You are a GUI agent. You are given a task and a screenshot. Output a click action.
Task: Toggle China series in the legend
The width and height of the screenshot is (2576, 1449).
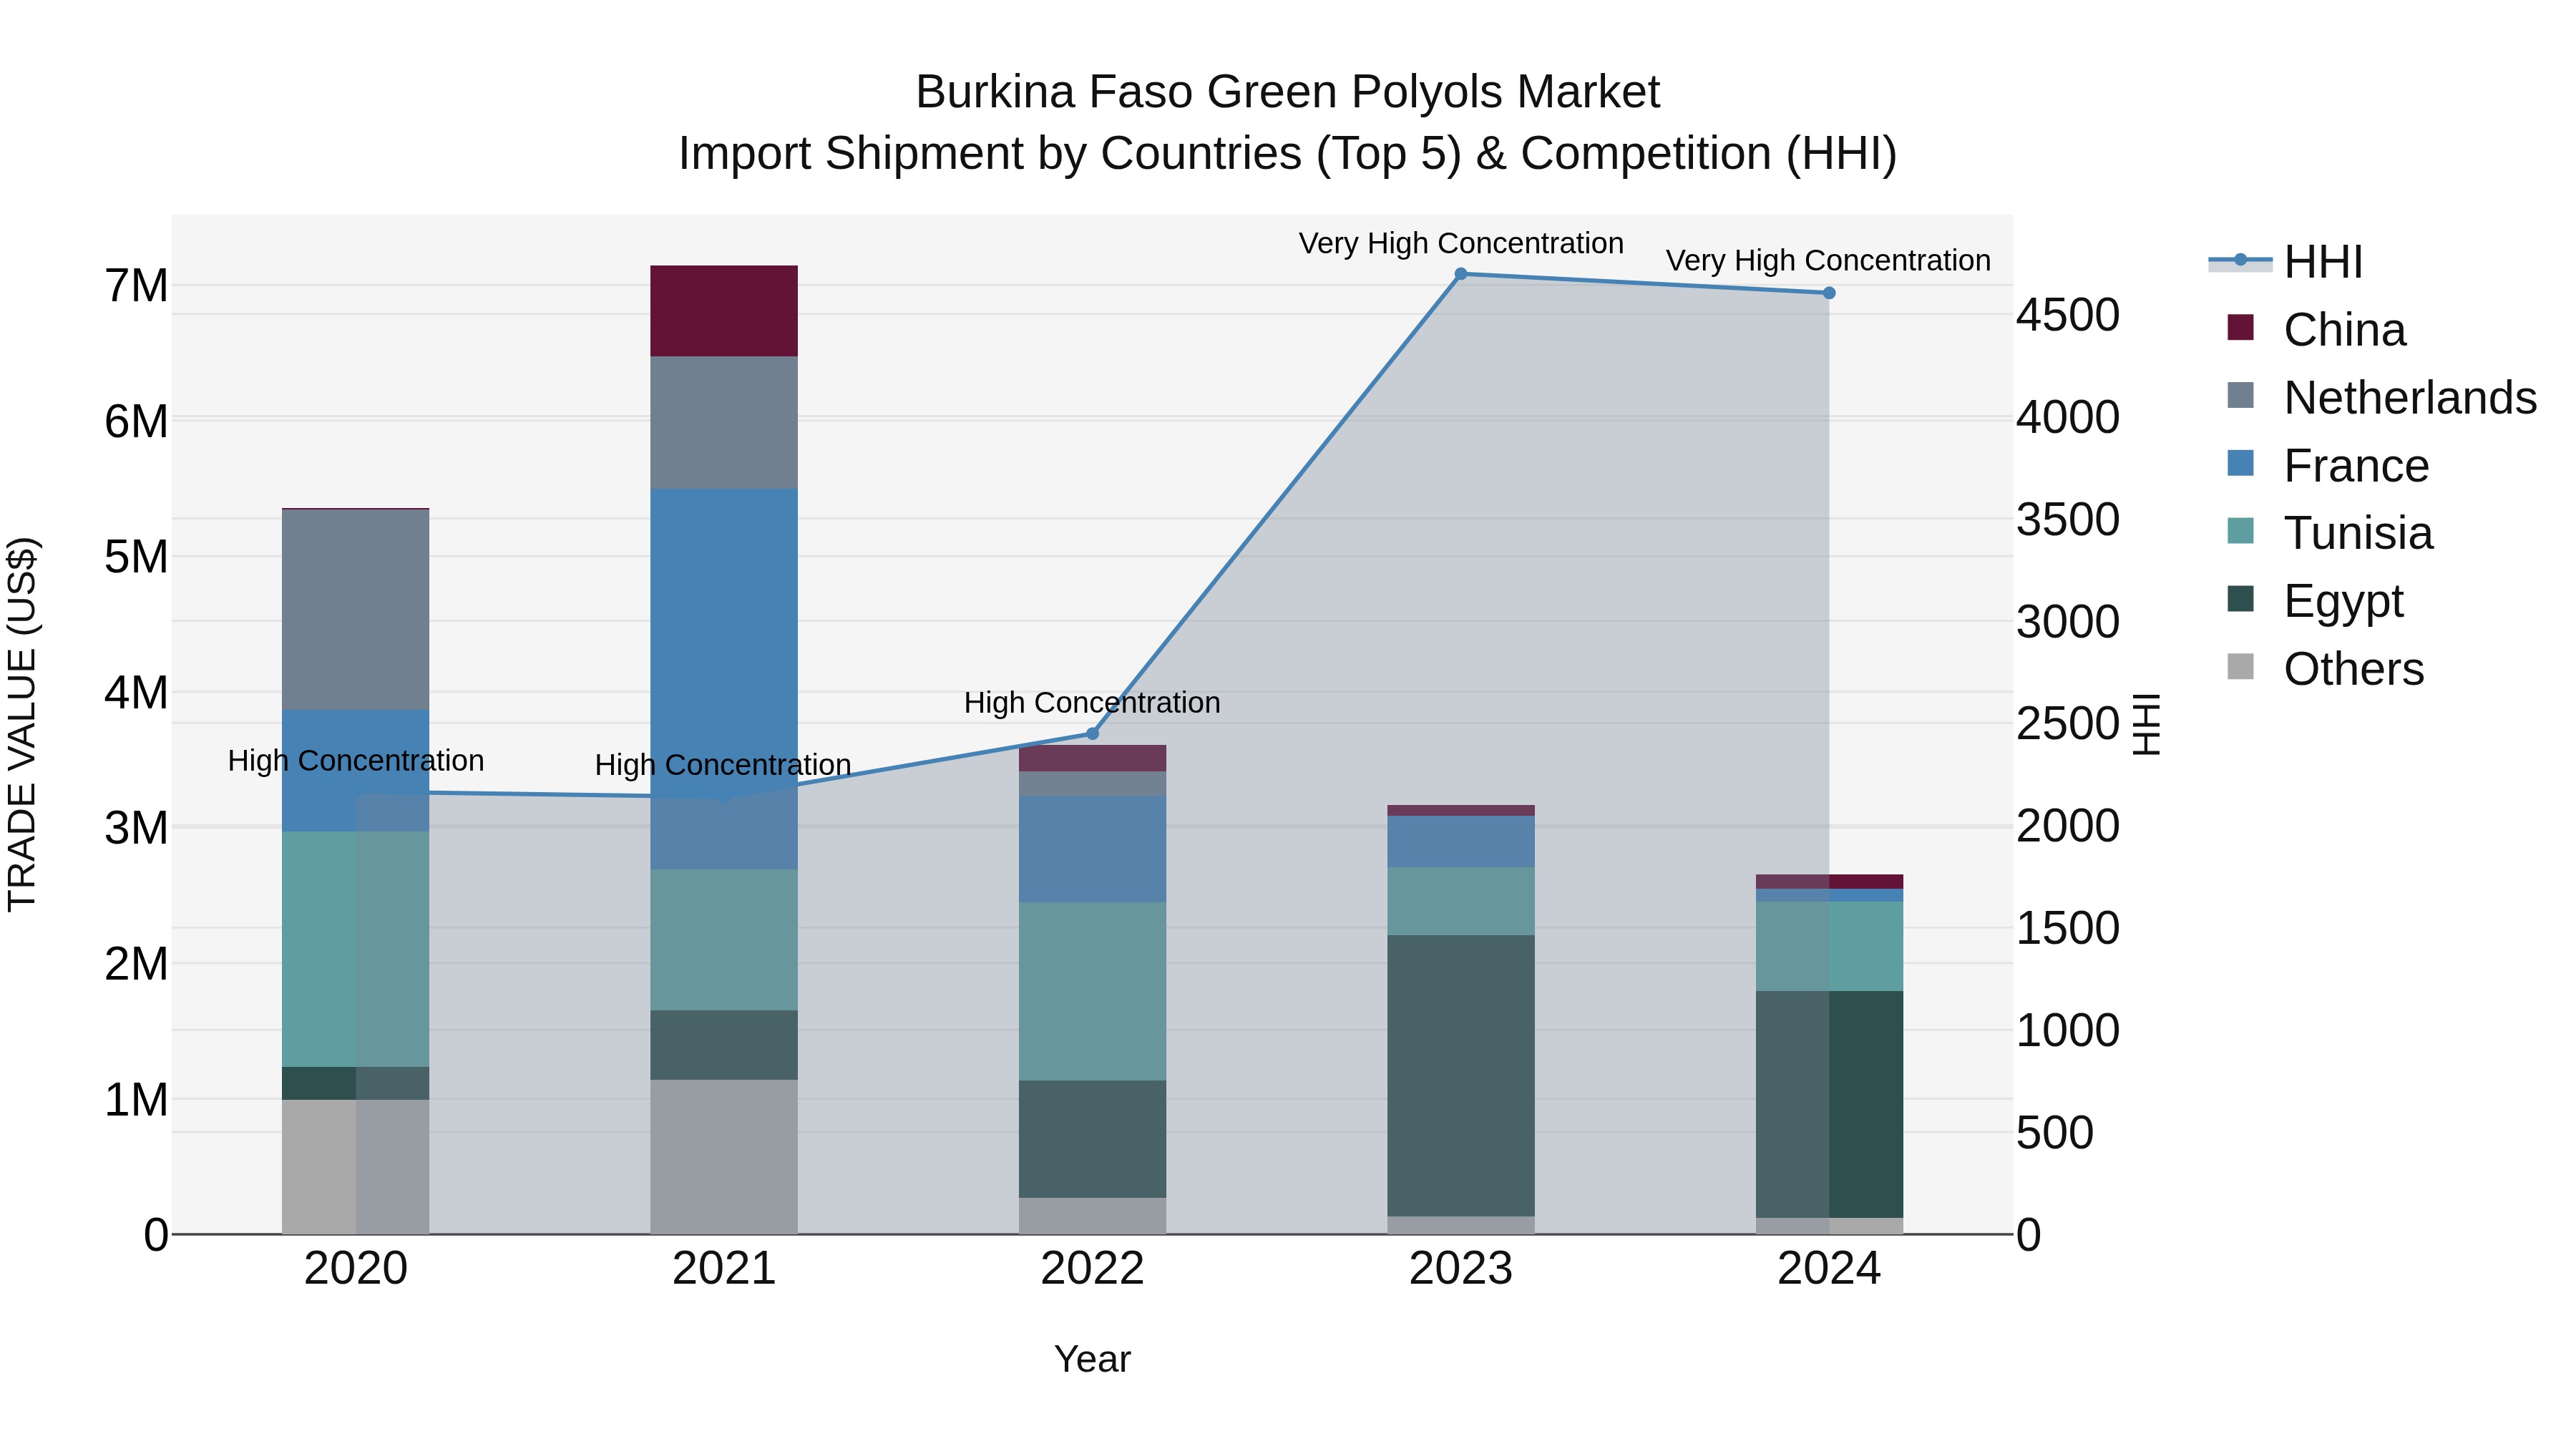(2317, 329)
